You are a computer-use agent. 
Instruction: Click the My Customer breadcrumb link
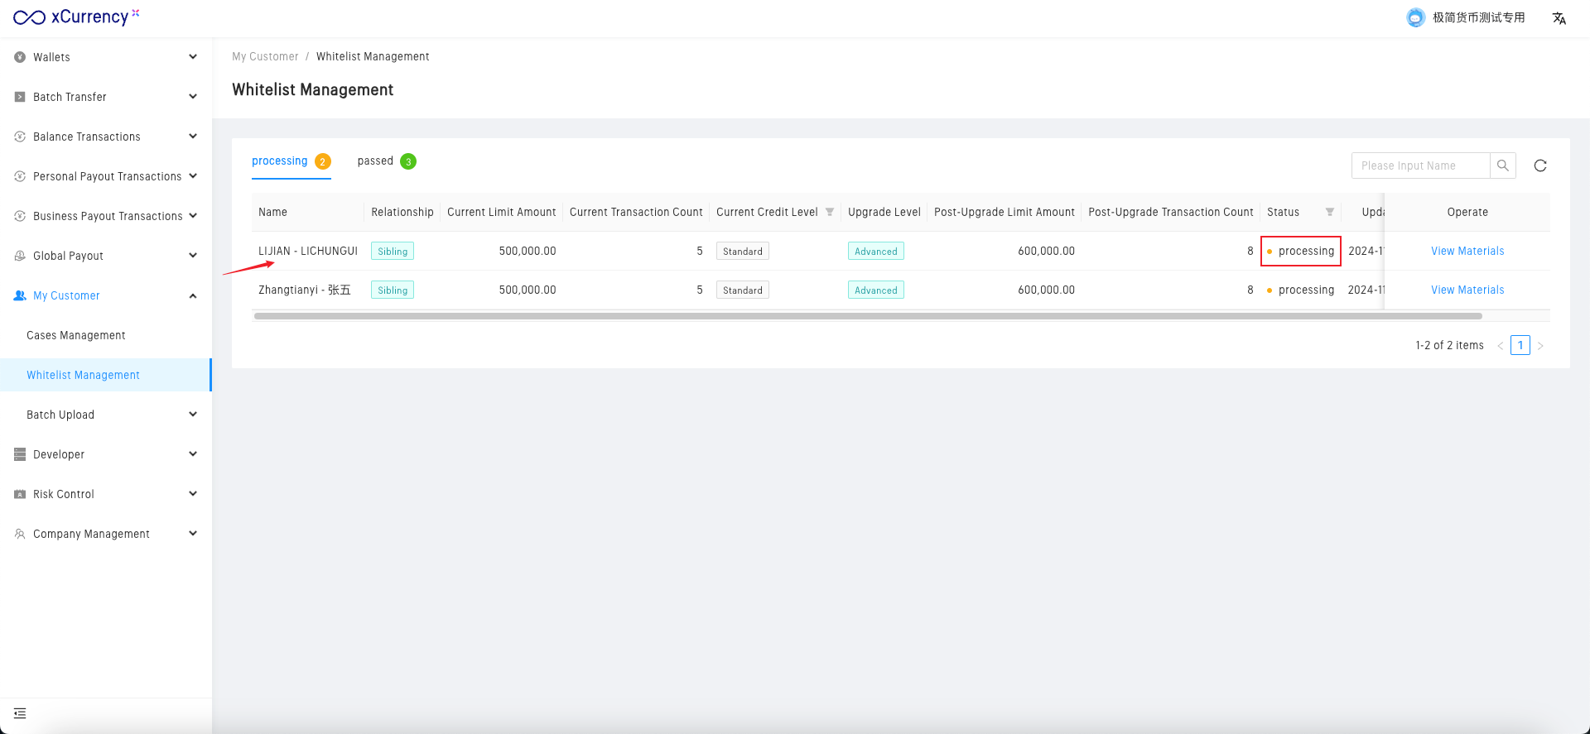point(265,56)
